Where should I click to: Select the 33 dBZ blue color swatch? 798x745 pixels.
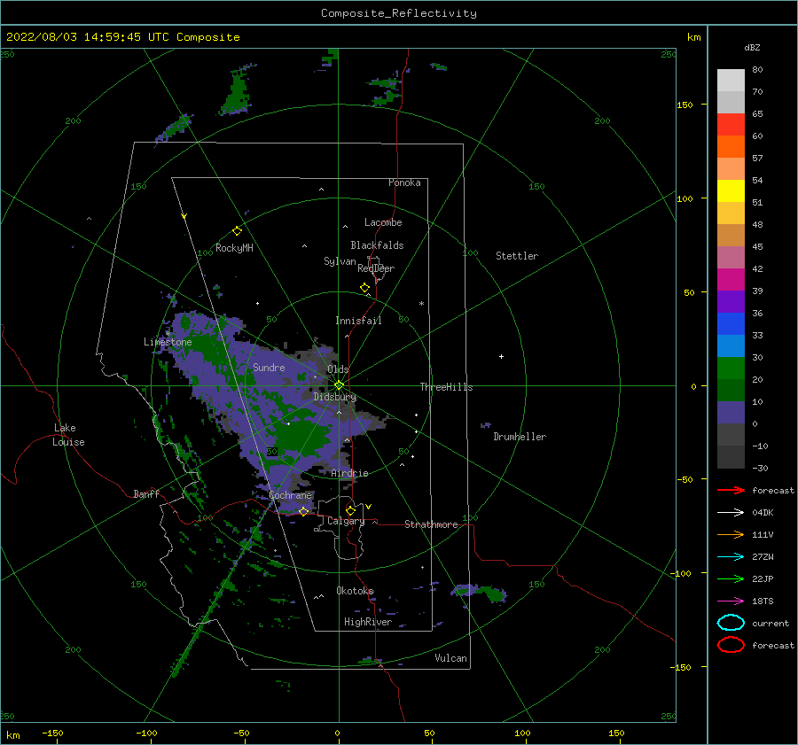coord(731,345)
